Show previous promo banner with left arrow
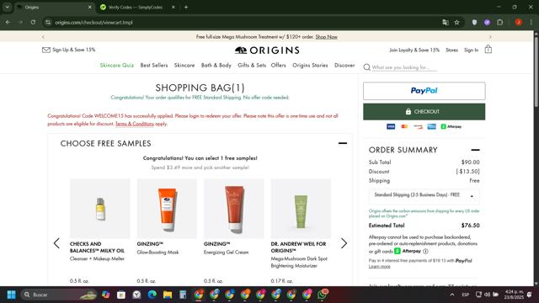Viewport: 539px width, 303px height. 43,37
